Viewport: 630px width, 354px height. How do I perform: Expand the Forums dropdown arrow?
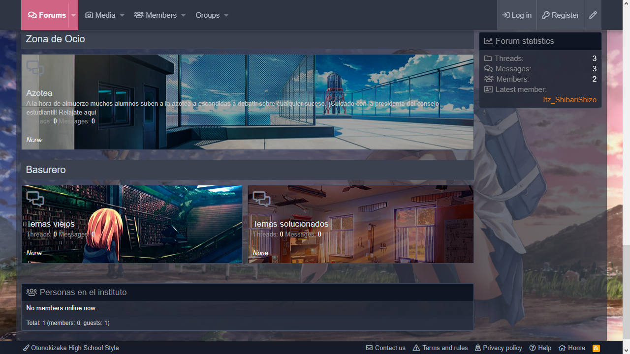73,15
